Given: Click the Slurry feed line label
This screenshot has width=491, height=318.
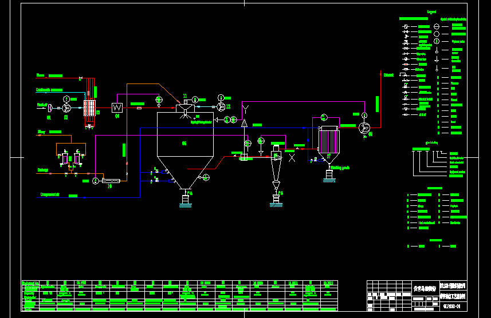Looking at the screenshot, I should 41,132.
